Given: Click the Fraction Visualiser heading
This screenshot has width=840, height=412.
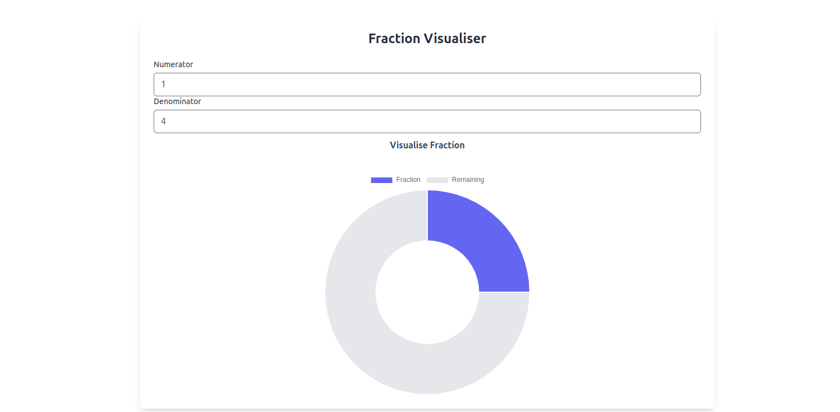Looking at the screenshot, I should (x=427, y=38).
